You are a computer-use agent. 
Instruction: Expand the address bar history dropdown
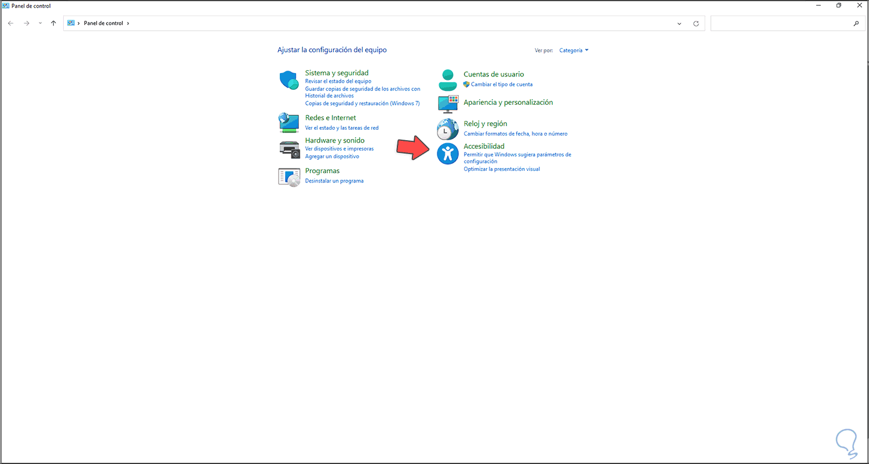[x=680, y=24]
